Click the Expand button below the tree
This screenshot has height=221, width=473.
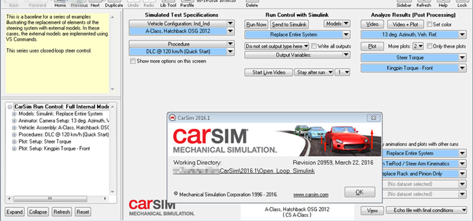14,212
